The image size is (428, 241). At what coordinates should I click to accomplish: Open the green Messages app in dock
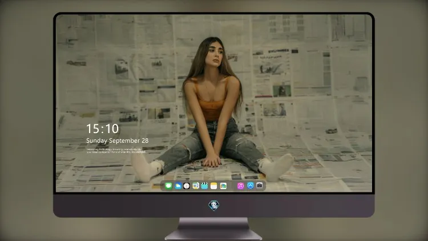(x=168, y=186)
